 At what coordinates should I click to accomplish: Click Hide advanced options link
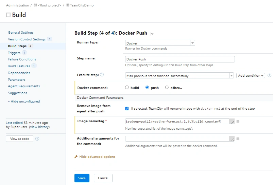(x=97, y=157)
